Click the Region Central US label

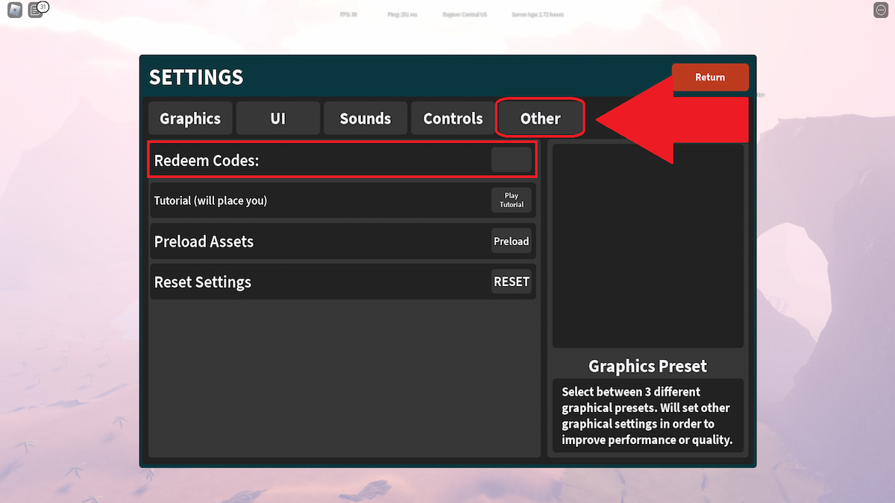[x=465, y=13]
